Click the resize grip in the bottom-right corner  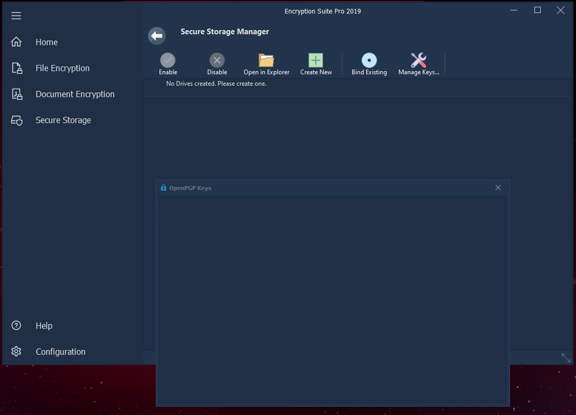click(x=566, y=358)
